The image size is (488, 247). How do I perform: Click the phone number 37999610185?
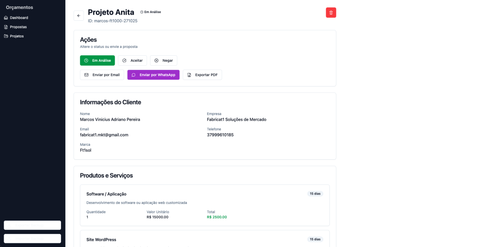(220, 135)
